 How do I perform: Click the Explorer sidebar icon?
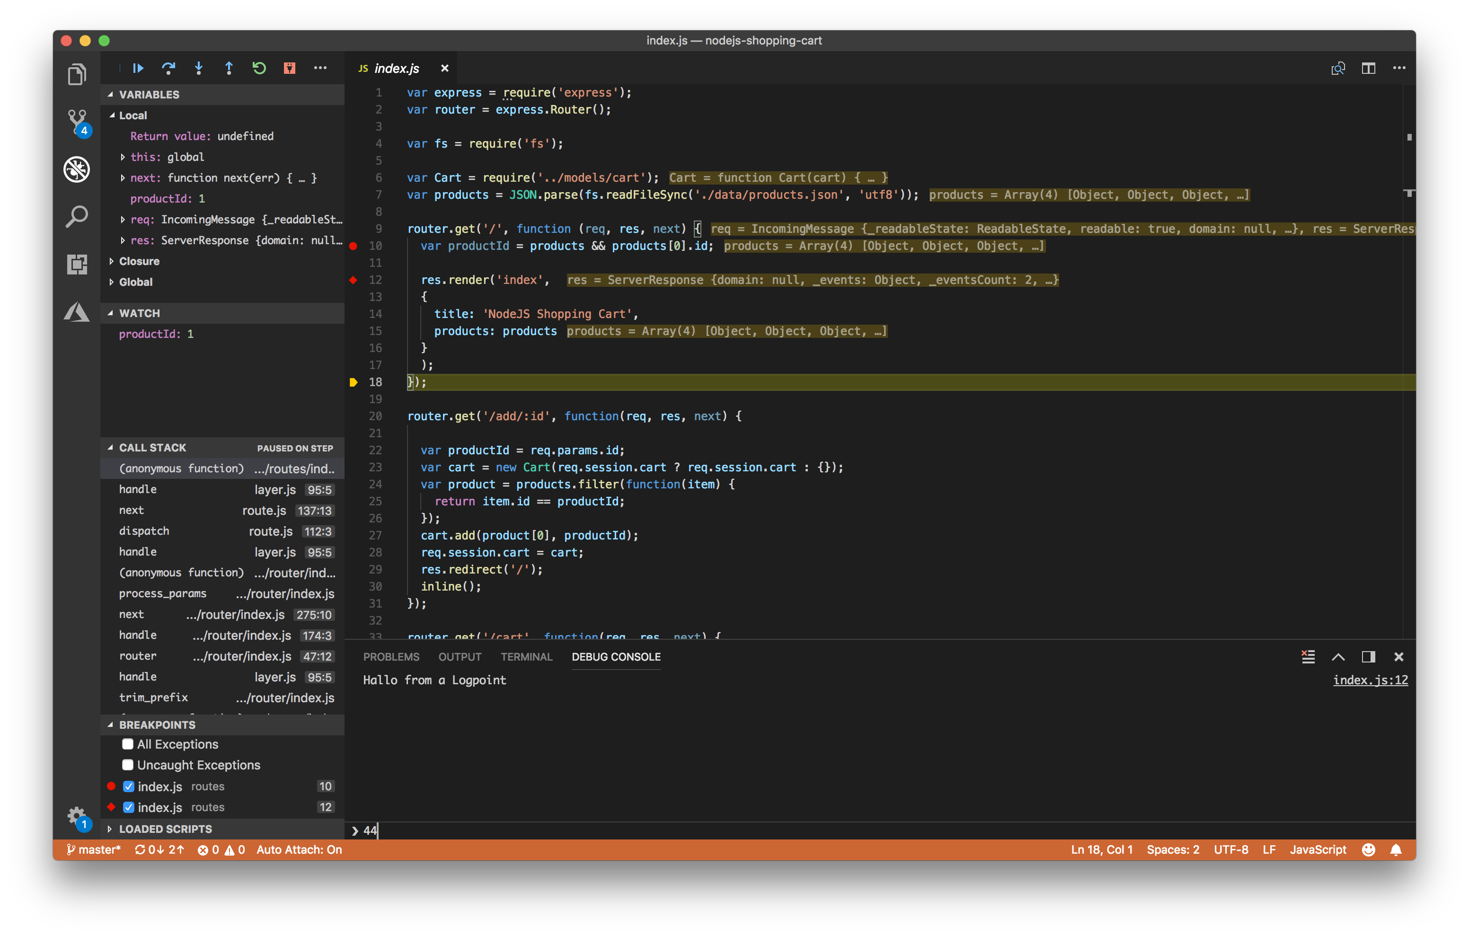tap(77, 74)
